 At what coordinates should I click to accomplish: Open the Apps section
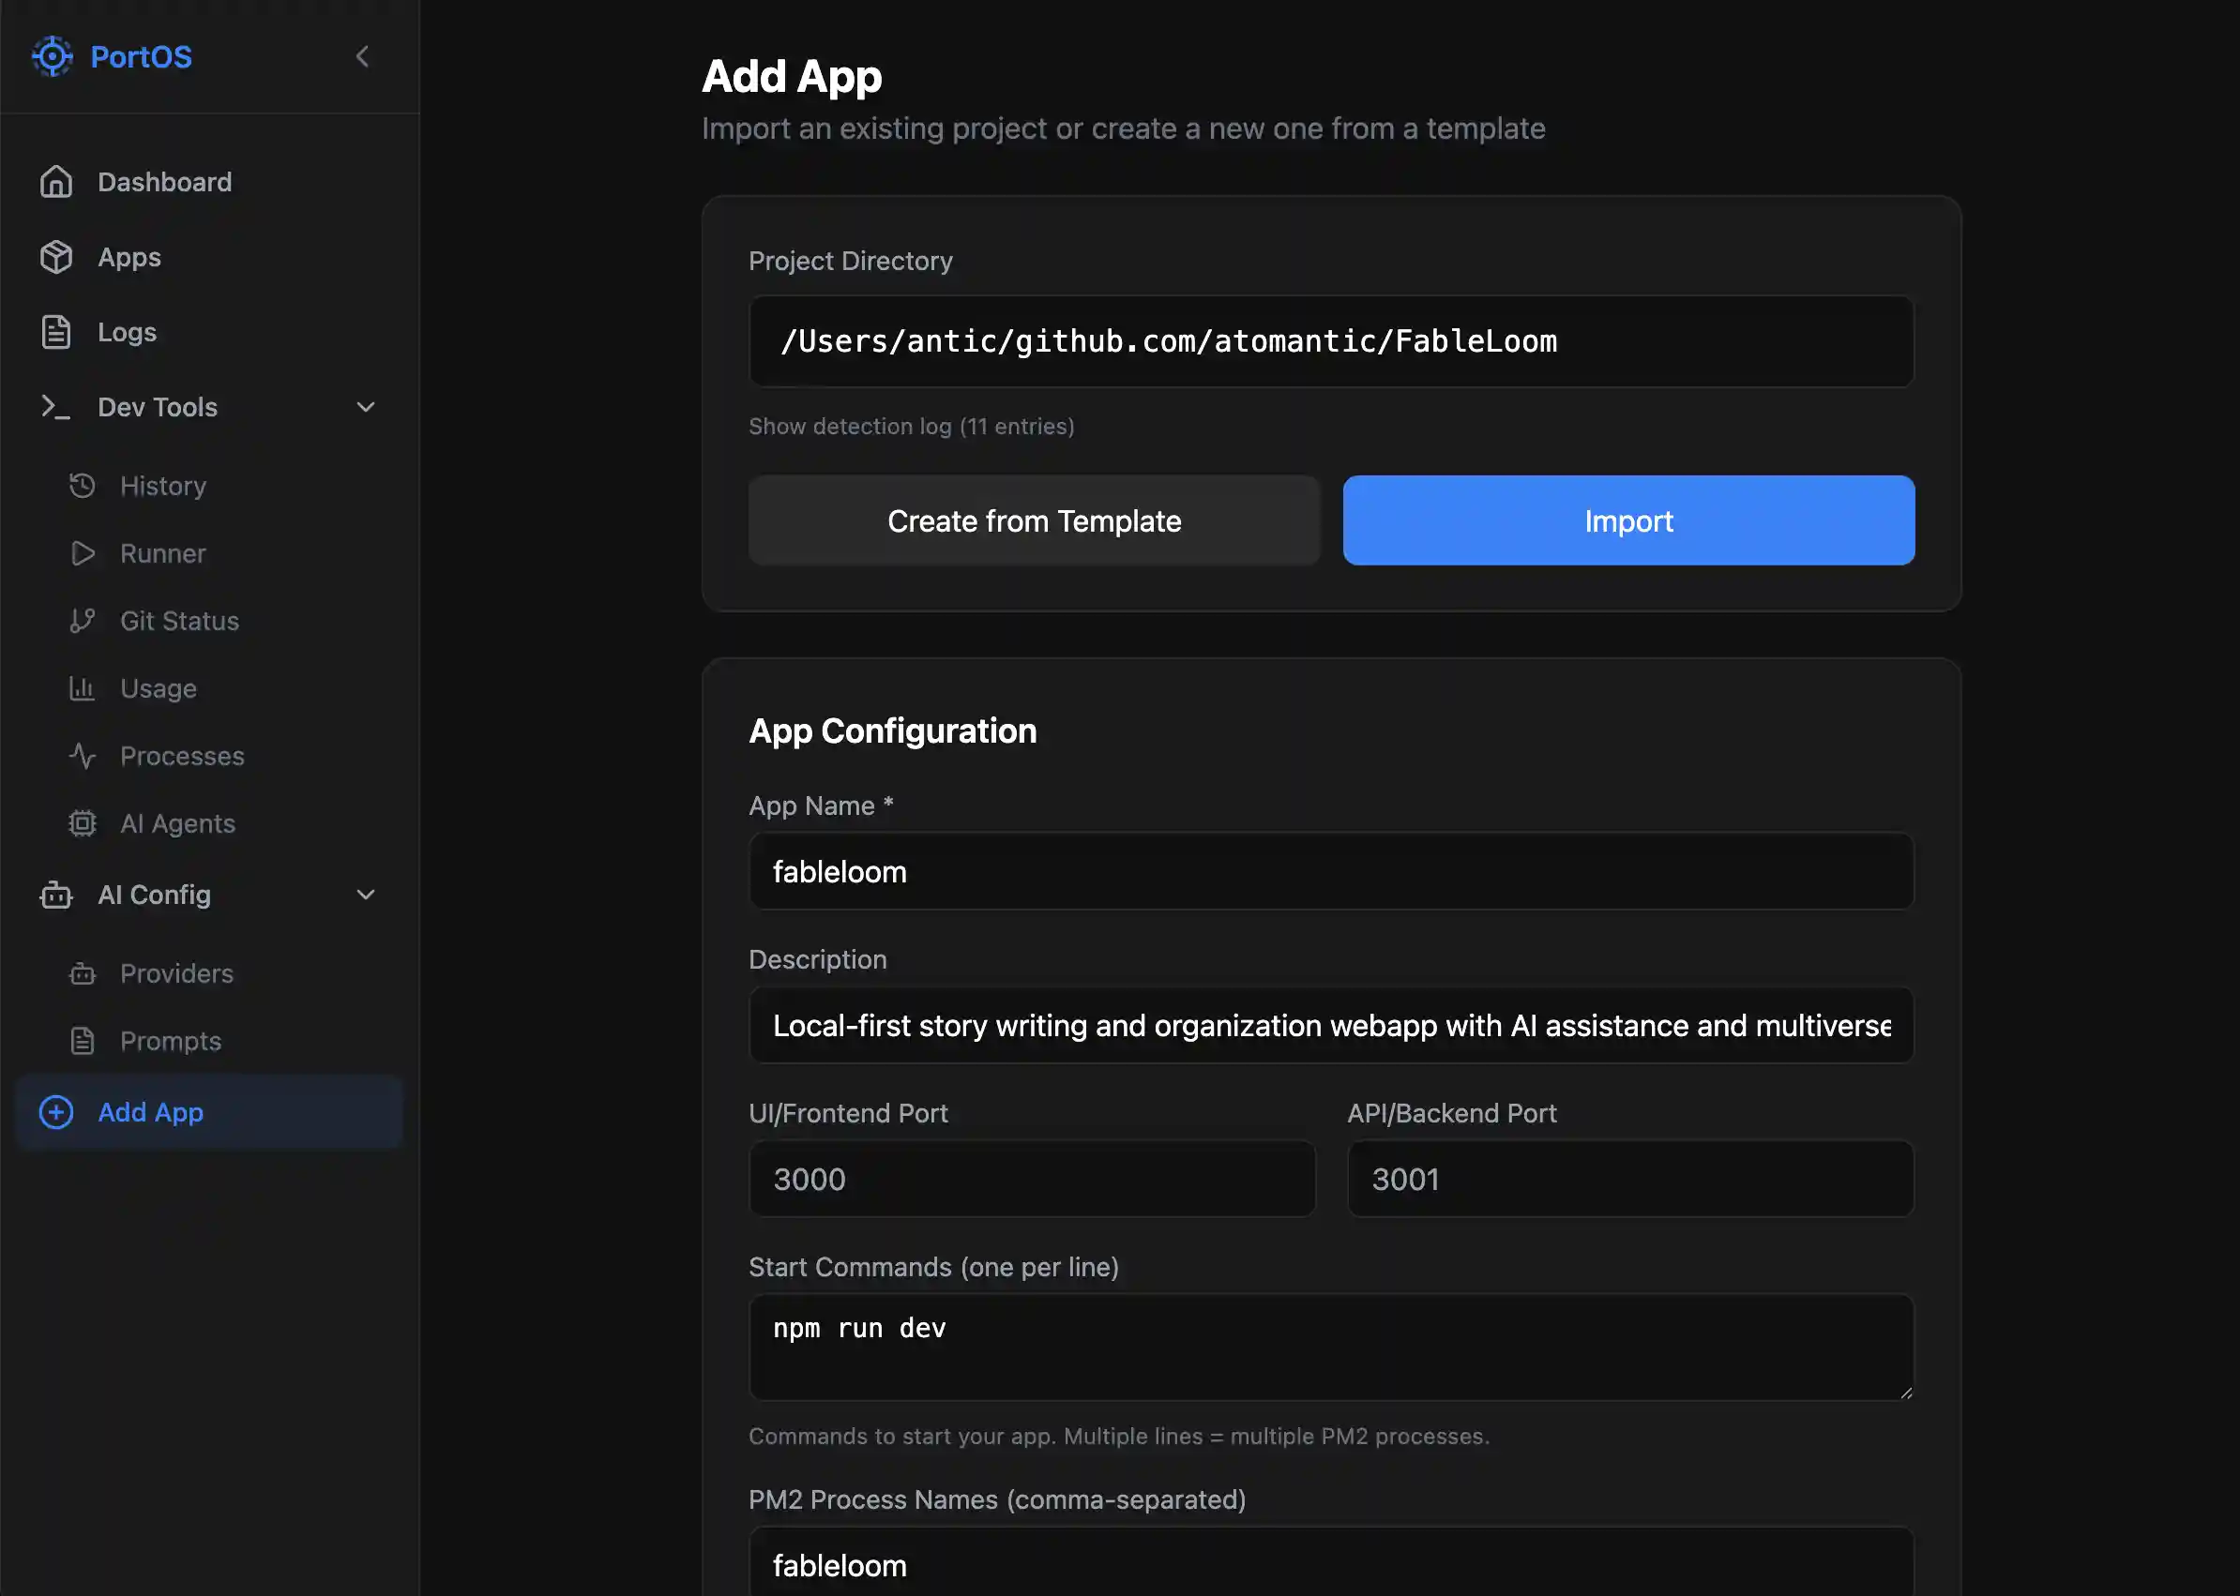point(129,258)
